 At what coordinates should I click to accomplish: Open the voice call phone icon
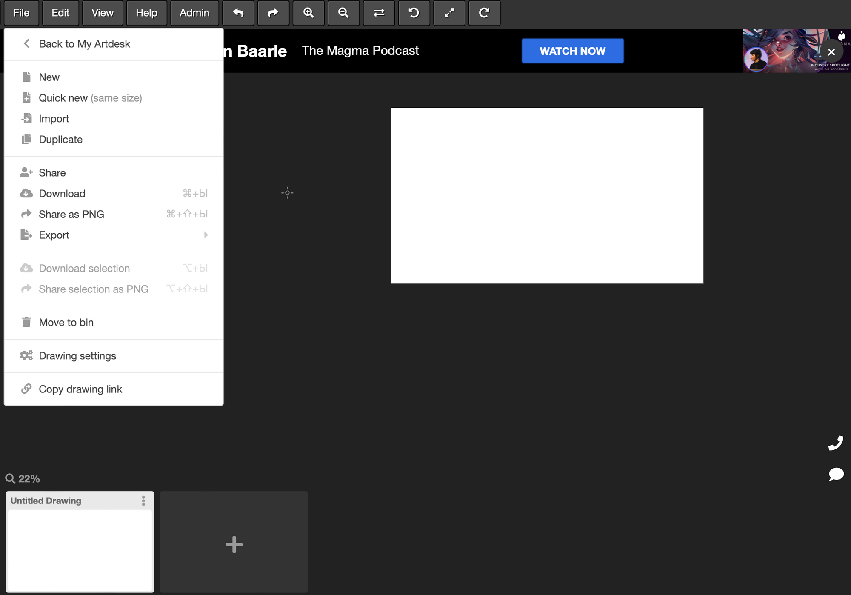[836, 443]
